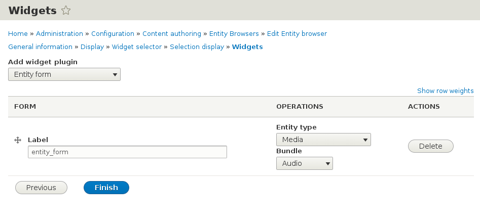Switch to General information step
Image resolution: width=480 pixels, height=223 pixels.
pyautogui.click(x=40, y=47)
